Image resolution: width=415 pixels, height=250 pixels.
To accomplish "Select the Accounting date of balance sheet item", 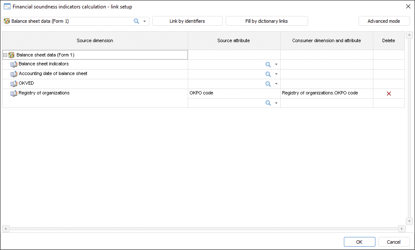I will pyautogui.click(x=53, y=74).
